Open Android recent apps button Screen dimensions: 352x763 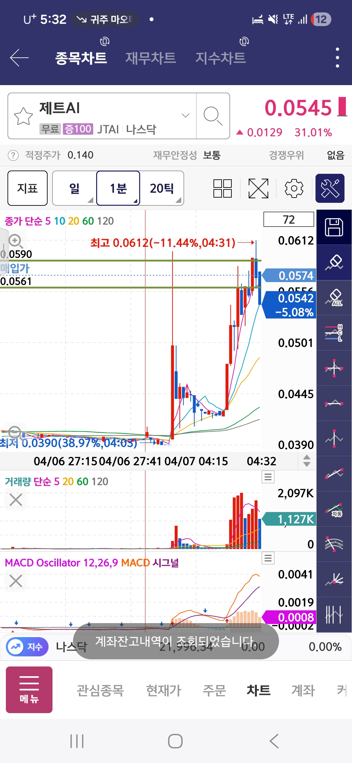pyautogui.click(x=77, y=741)
